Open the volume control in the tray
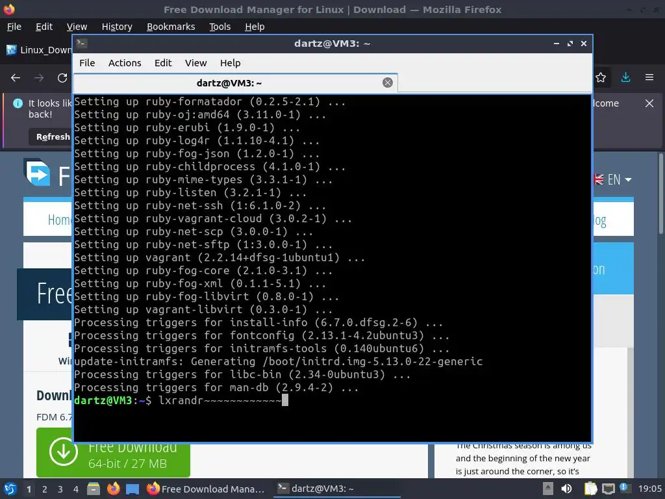This screenshot has height=499, width=665. tap(566, 489)
